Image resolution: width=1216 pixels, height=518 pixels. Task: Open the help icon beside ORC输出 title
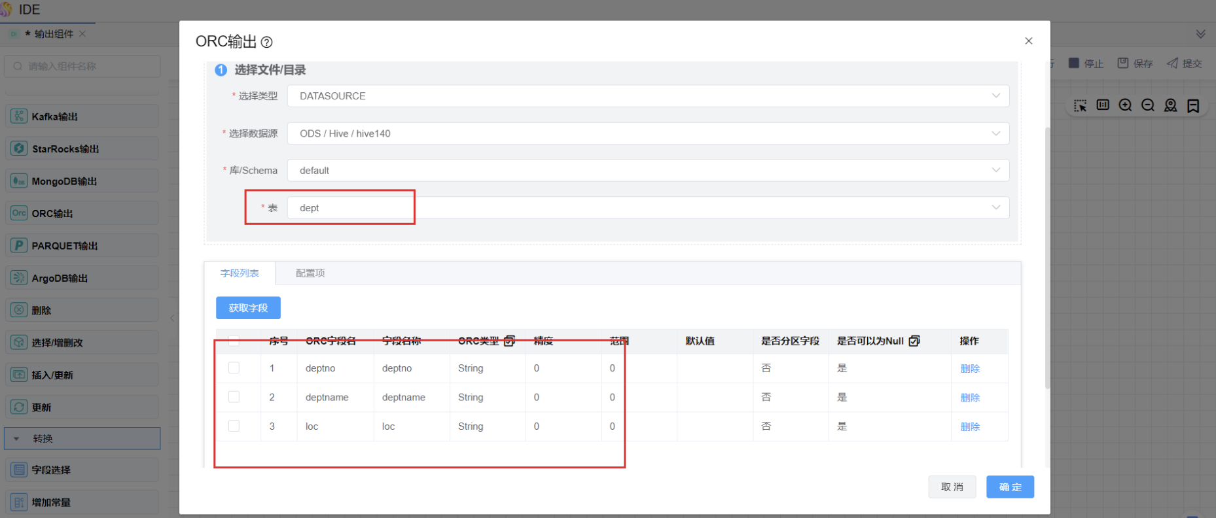266,42
